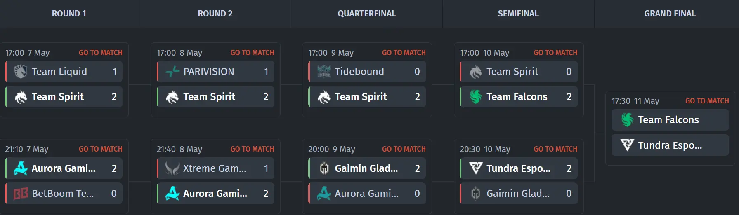Click Tidebound logo in Quarterfinal
The height and width of the screenshot is (215, 739).
324,72
